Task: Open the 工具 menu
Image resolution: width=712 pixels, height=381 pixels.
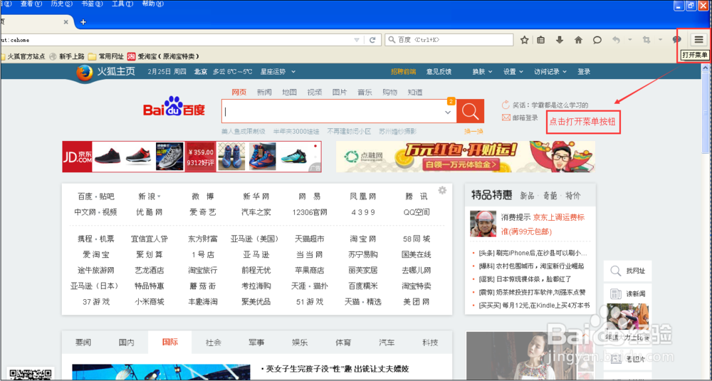Action: tap(122, 4)
